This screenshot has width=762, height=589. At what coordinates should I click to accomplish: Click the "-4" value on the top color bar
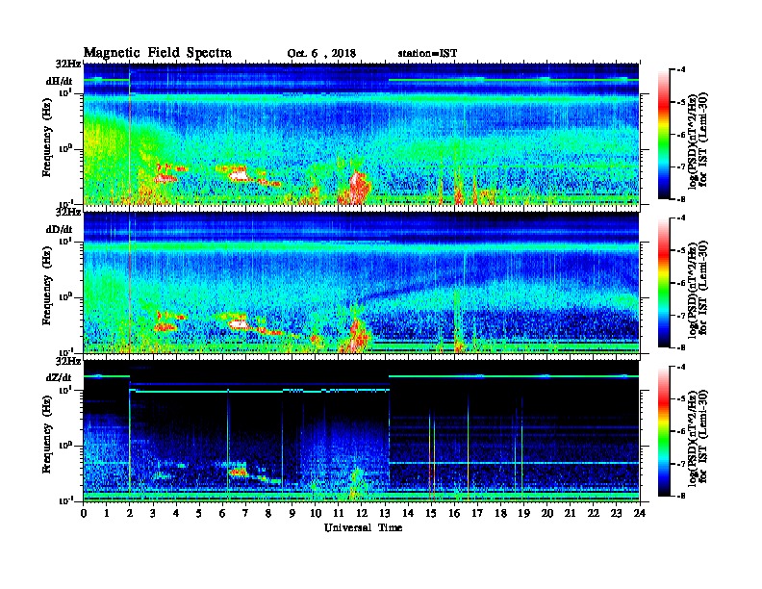tap(681, 70)
